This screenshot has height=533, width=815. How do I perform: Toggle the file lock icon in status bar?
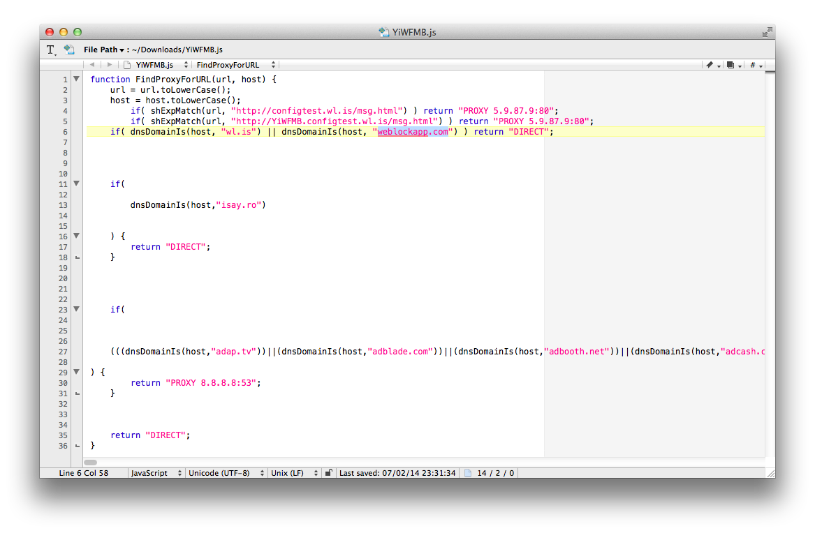click(328, 473)
